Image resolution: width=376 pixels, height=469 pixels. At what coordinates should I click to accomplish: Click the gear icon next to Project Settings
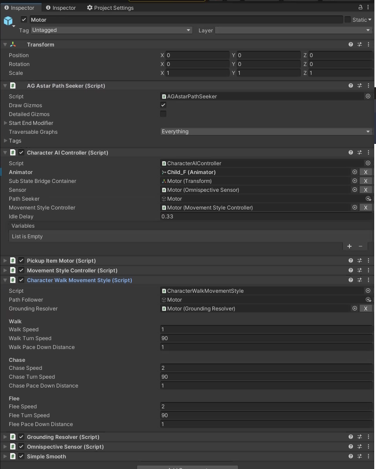[x=89, y=8]
